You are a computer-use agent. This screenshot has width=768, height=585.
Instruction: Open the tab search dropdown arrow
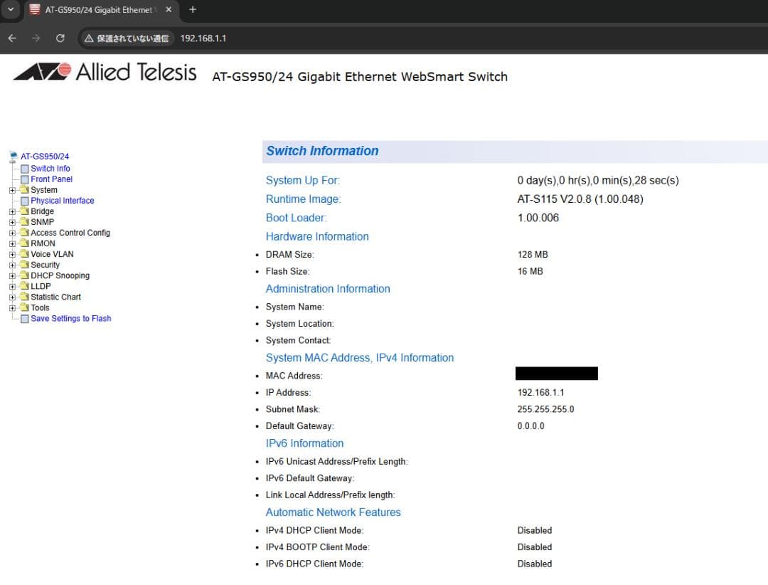click(x=11, y=9)
